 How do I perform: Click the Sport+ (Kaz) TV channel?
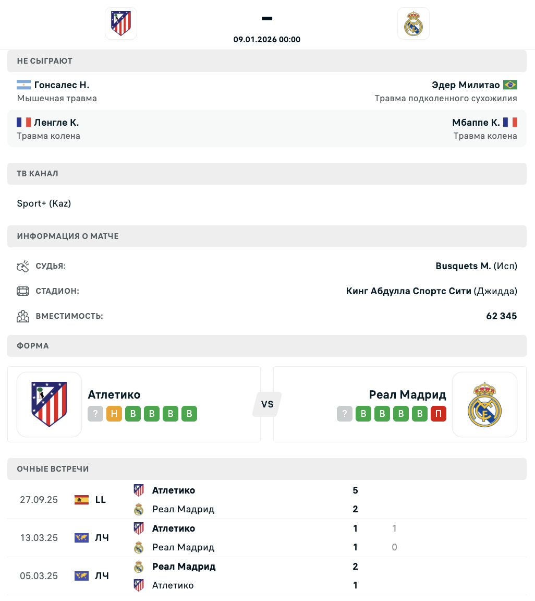(44, 203)
